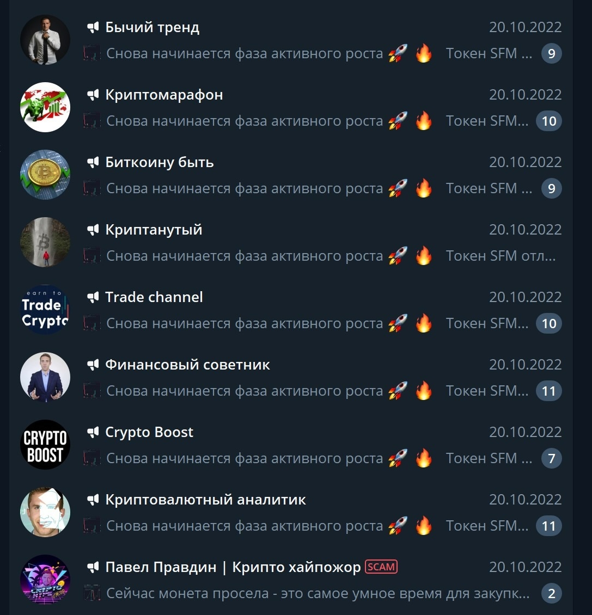Image resolution: width=592 pixels, height=615 pixels.
Task: Open the Crypto Boost logo avatar
Action: click(45, 445)
